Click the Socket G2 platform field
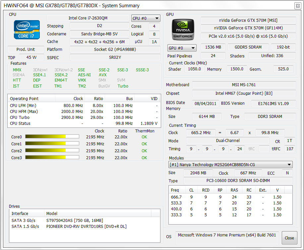The height and width of the screenshot is (250, 304). (x=115, y=50)
